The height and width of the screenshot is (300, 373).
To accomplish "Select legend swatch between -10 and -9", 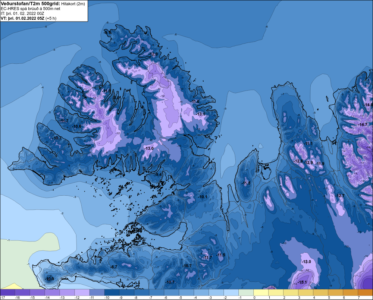I will tap(112, 293).
